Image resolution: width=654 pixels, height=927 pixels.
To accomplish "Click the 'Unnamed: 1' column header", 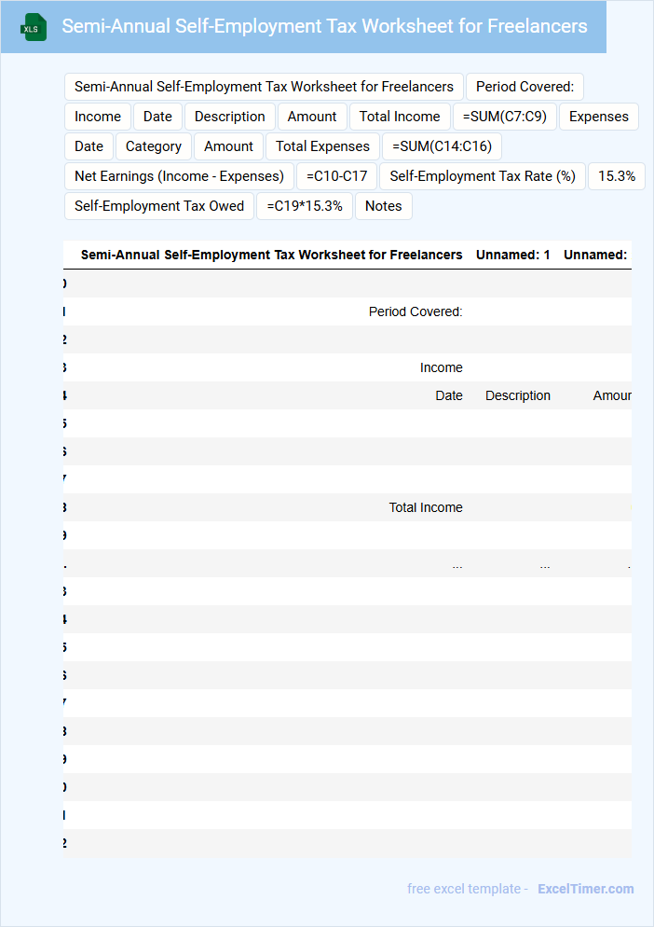I will pos(512,255).
